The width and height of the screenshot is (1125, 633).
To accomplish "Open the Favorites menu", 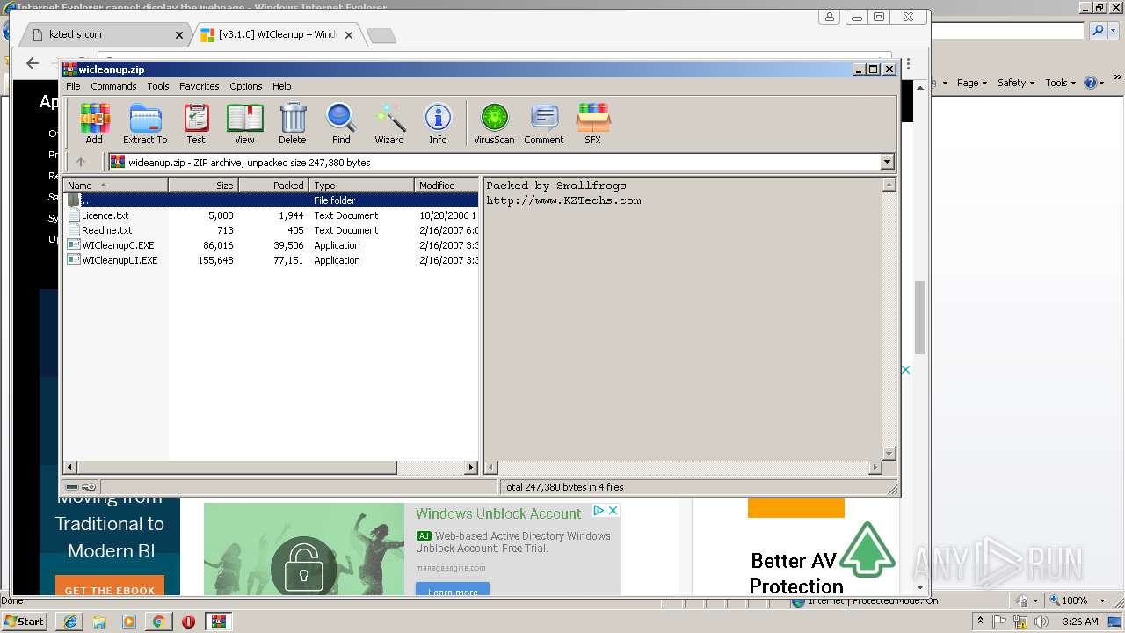I will click(x=200, y=86).
